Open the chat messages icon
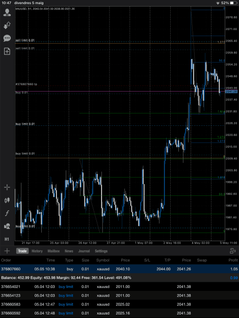The height and width of the screenshot is (318, 239). tap(7, 38)
